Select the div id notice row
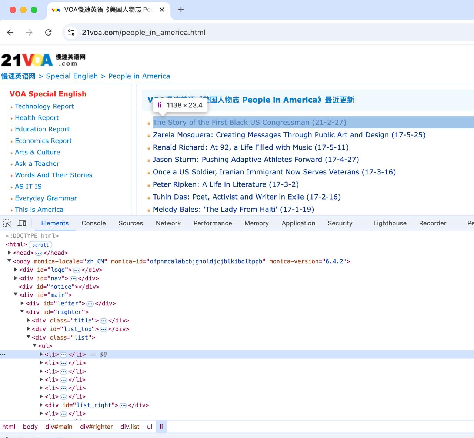The height and width of the screenshot is (438, 474). (237, 287)
